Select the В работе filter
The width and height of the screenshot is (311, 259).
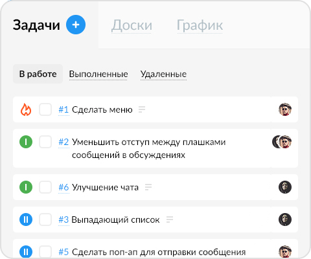(38, 74)
